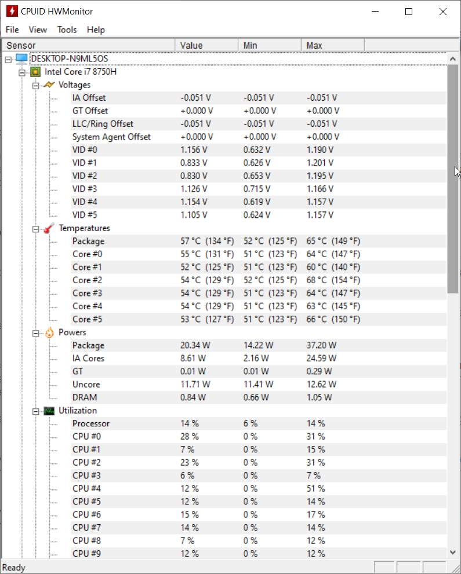This screenshot has height=574, width=461.
Task: Collapse the Voltages section
Action: tap(35, 86)
